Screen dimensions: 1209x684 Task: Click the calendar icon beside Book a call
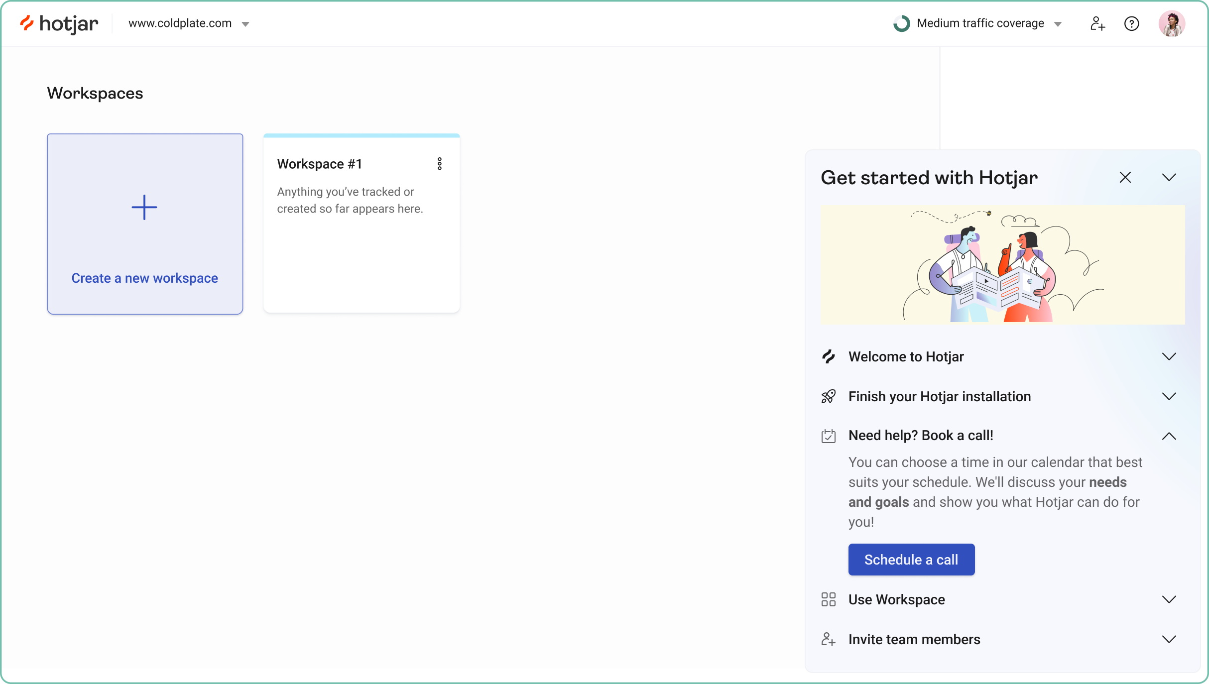point(828,436)
